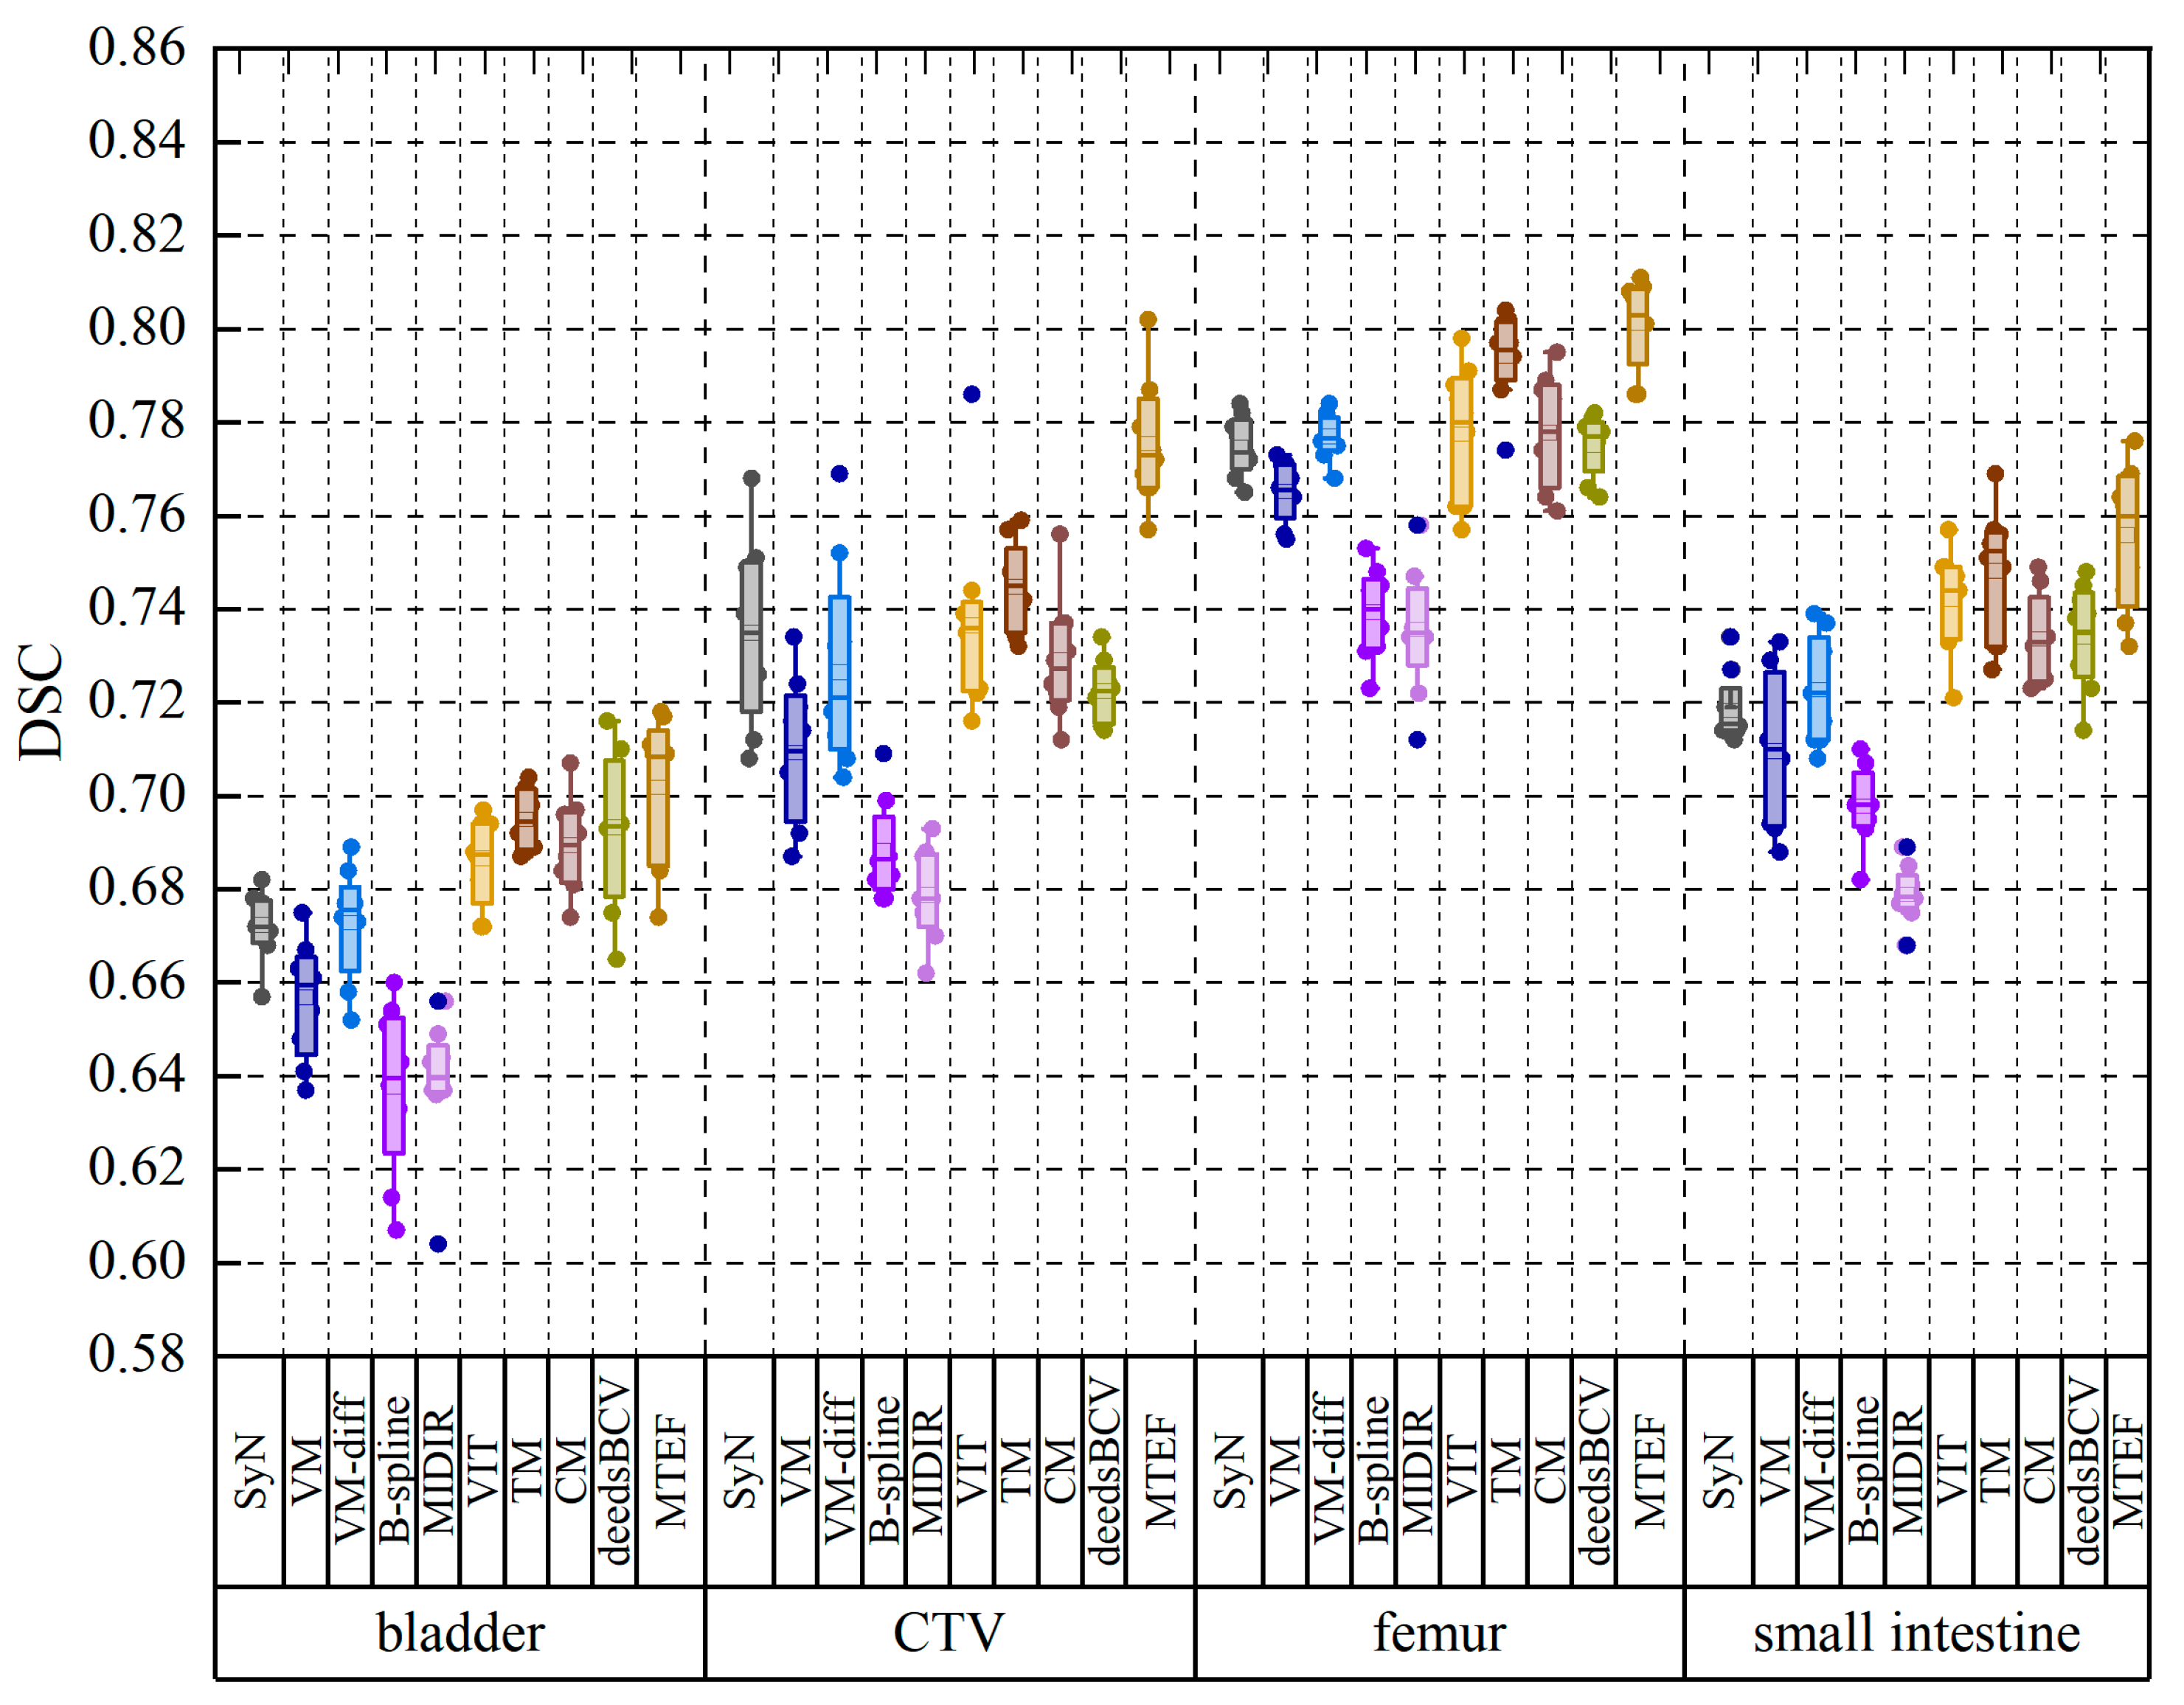Click the blue ViT outlier point in CTV
This screenshot has height=1705, width=2184.
[x=971, y=394]
